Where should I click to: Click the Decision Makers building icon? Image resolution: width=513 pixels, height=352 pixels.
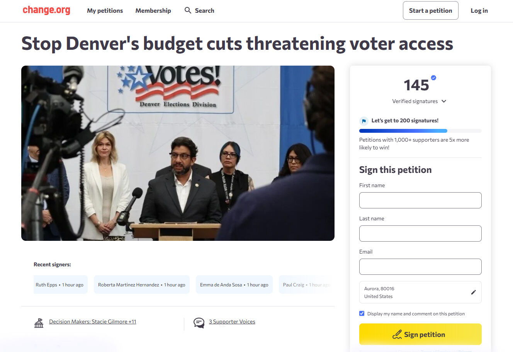39,323
